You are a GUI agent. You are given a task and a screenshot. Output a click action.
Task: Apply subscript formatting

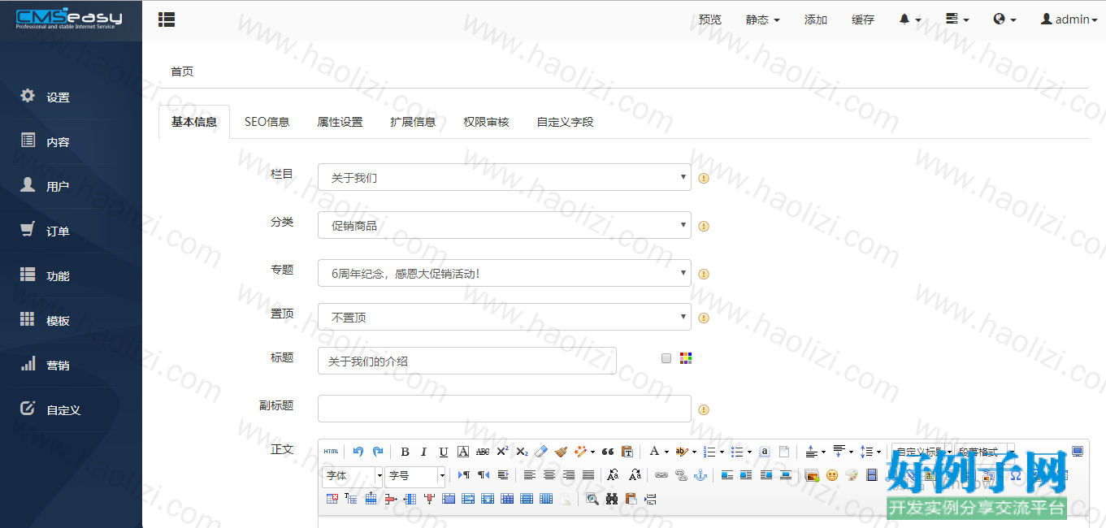pyautogui.click(x=522, y=452)
